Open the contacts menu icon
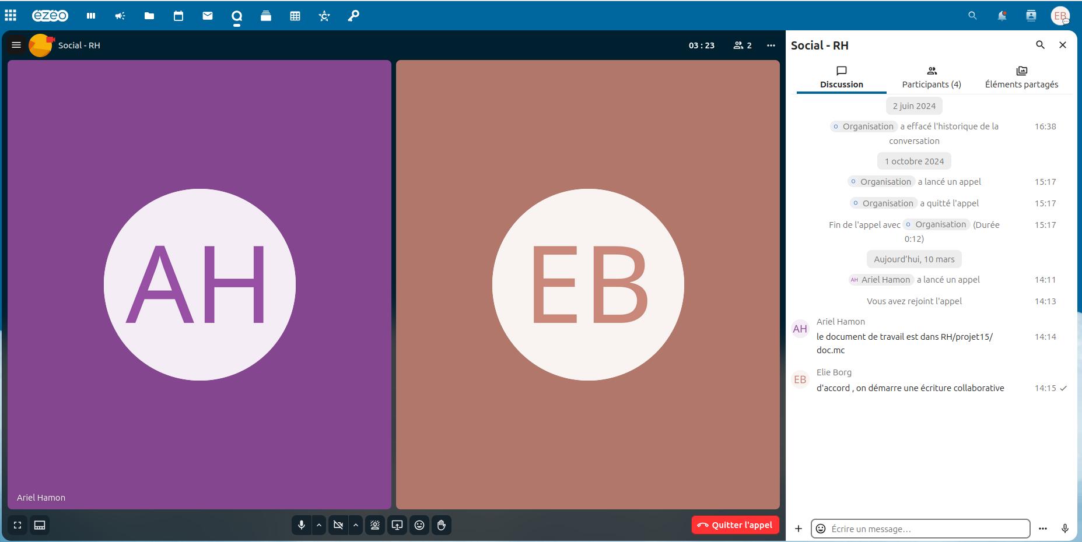The height and width of the screenshot is (542, 1082). (1031, 16)
